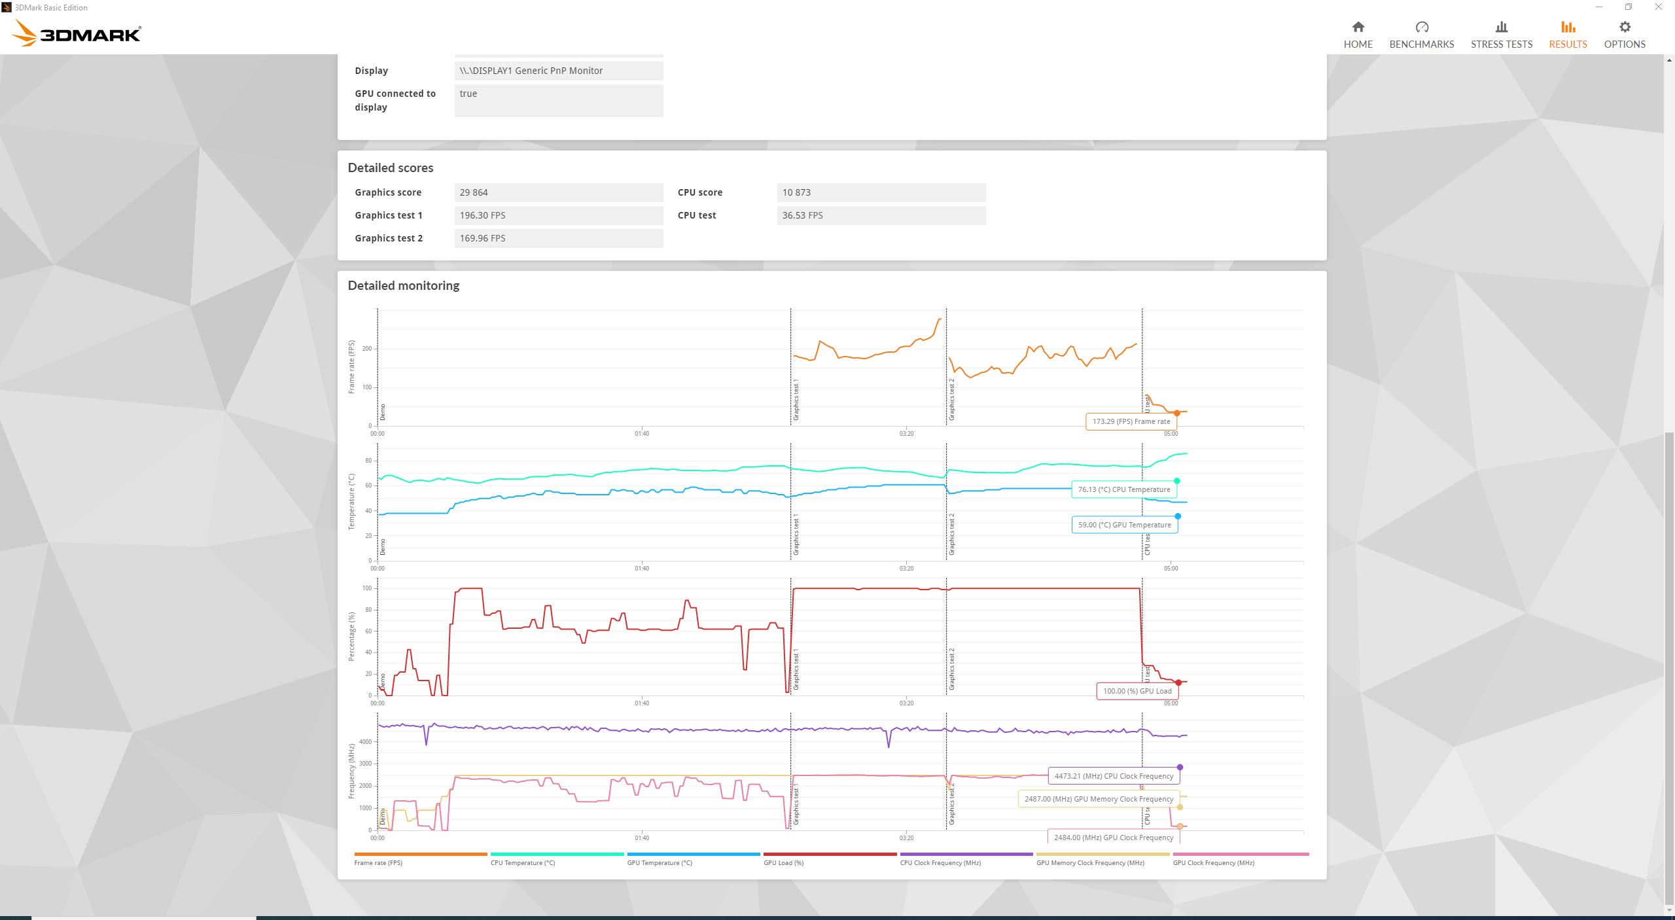Toggle Frame rate (FPS) legend series

click(x=378, y=862)
